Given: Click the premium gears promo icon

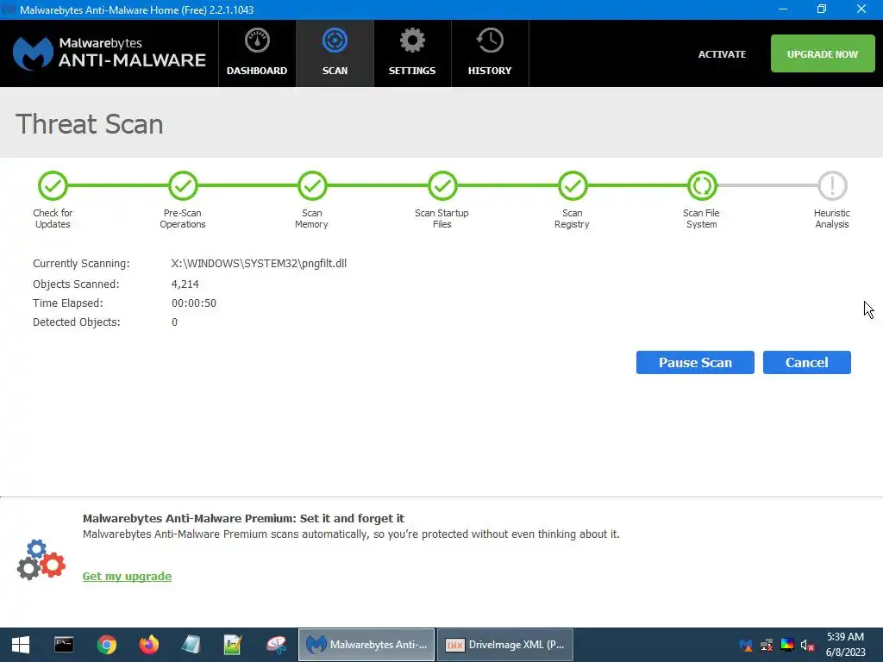Looking at the screenshot, I should click(41, 559).
